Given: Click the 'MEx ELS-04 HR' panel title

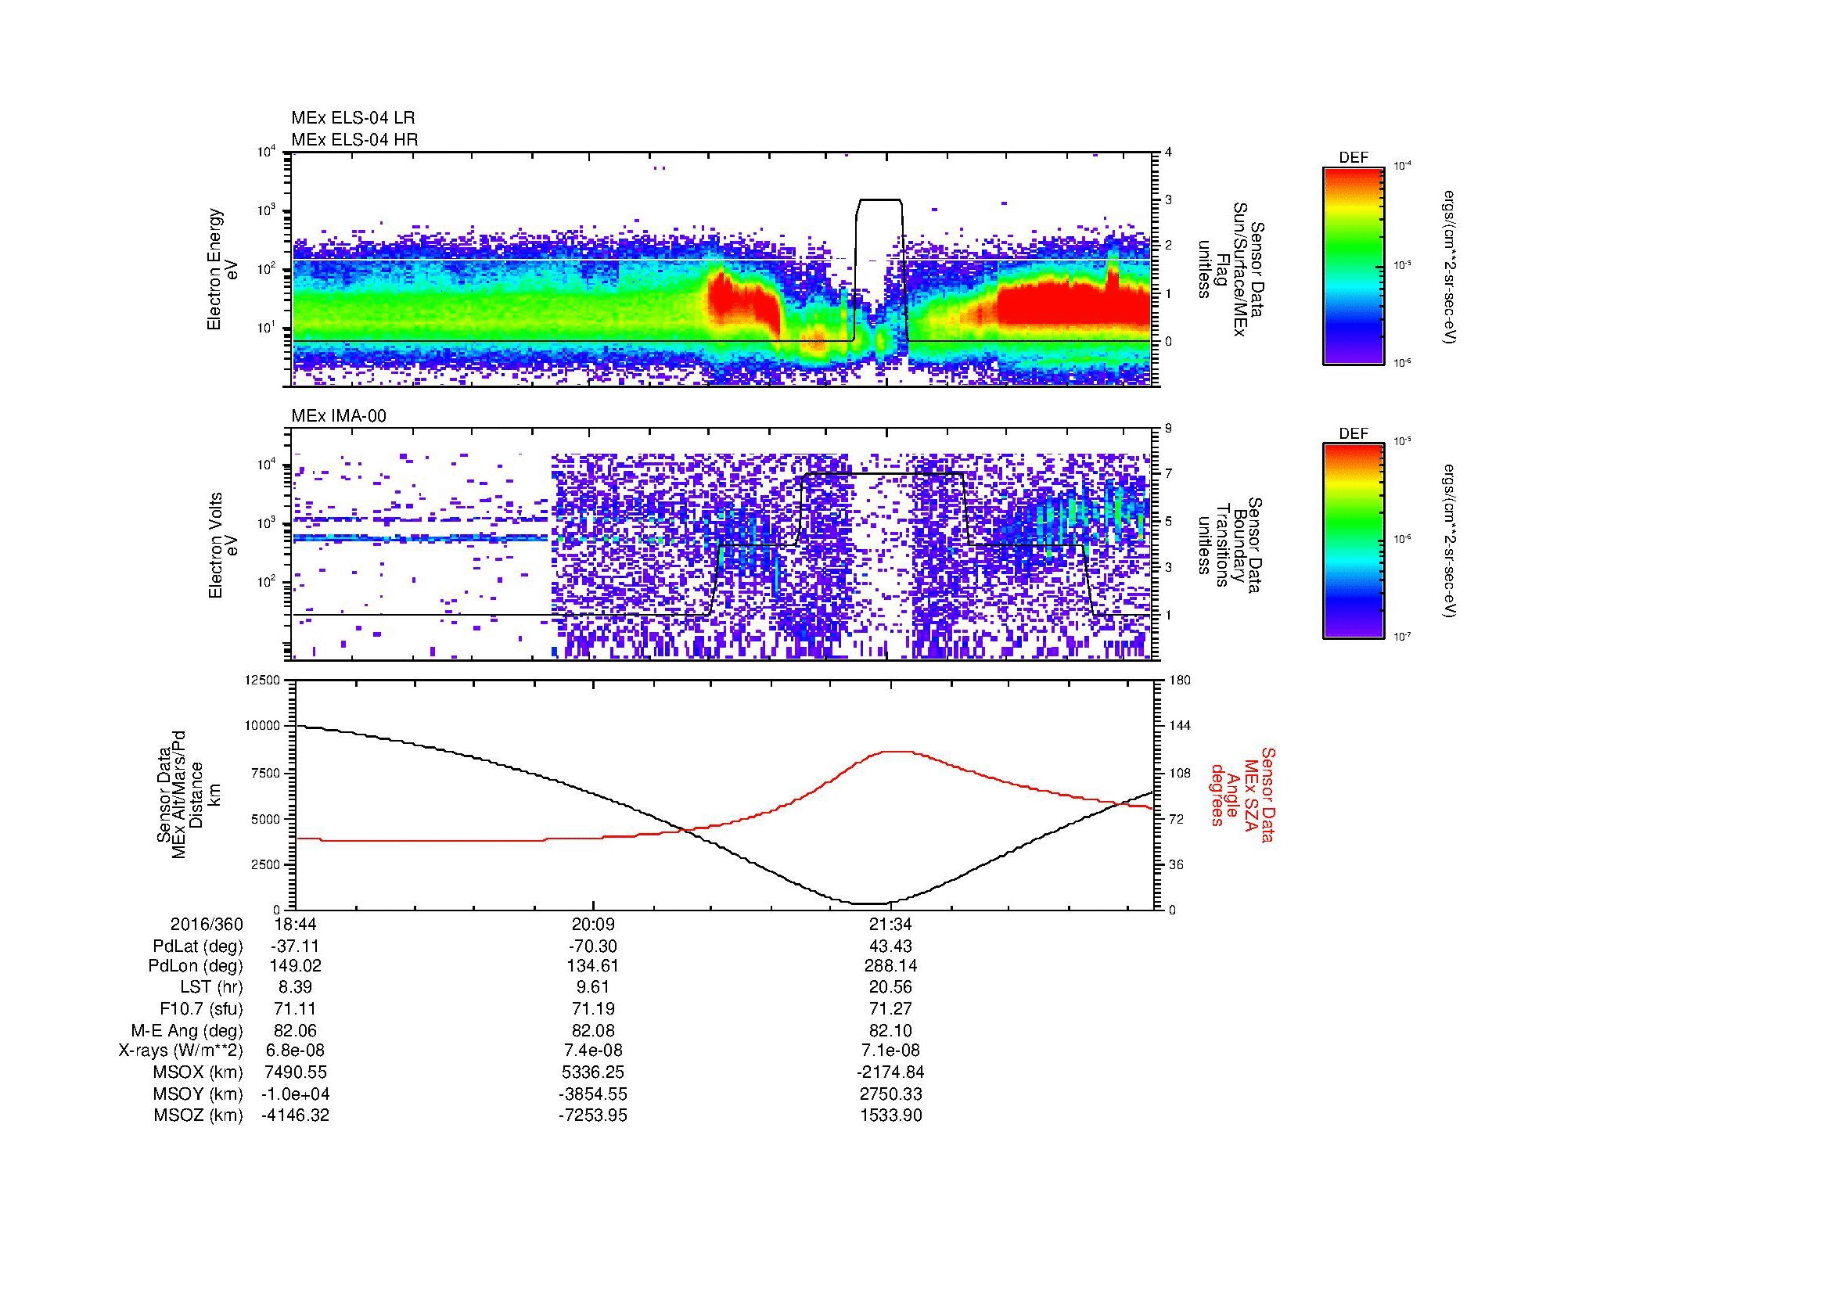Looking at the screenshot, I should 354,139.
